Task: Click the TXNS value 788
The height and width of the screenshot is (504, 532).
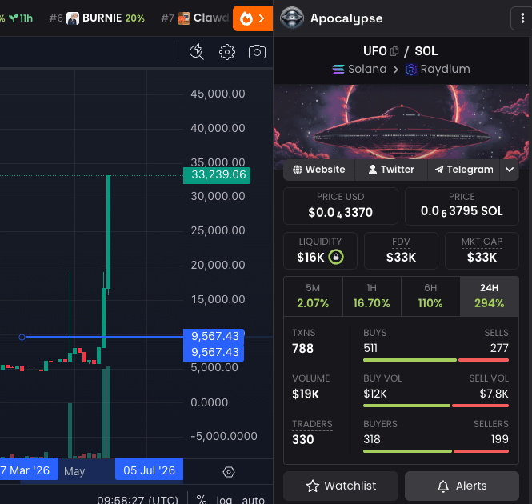Action: (302, 349)
